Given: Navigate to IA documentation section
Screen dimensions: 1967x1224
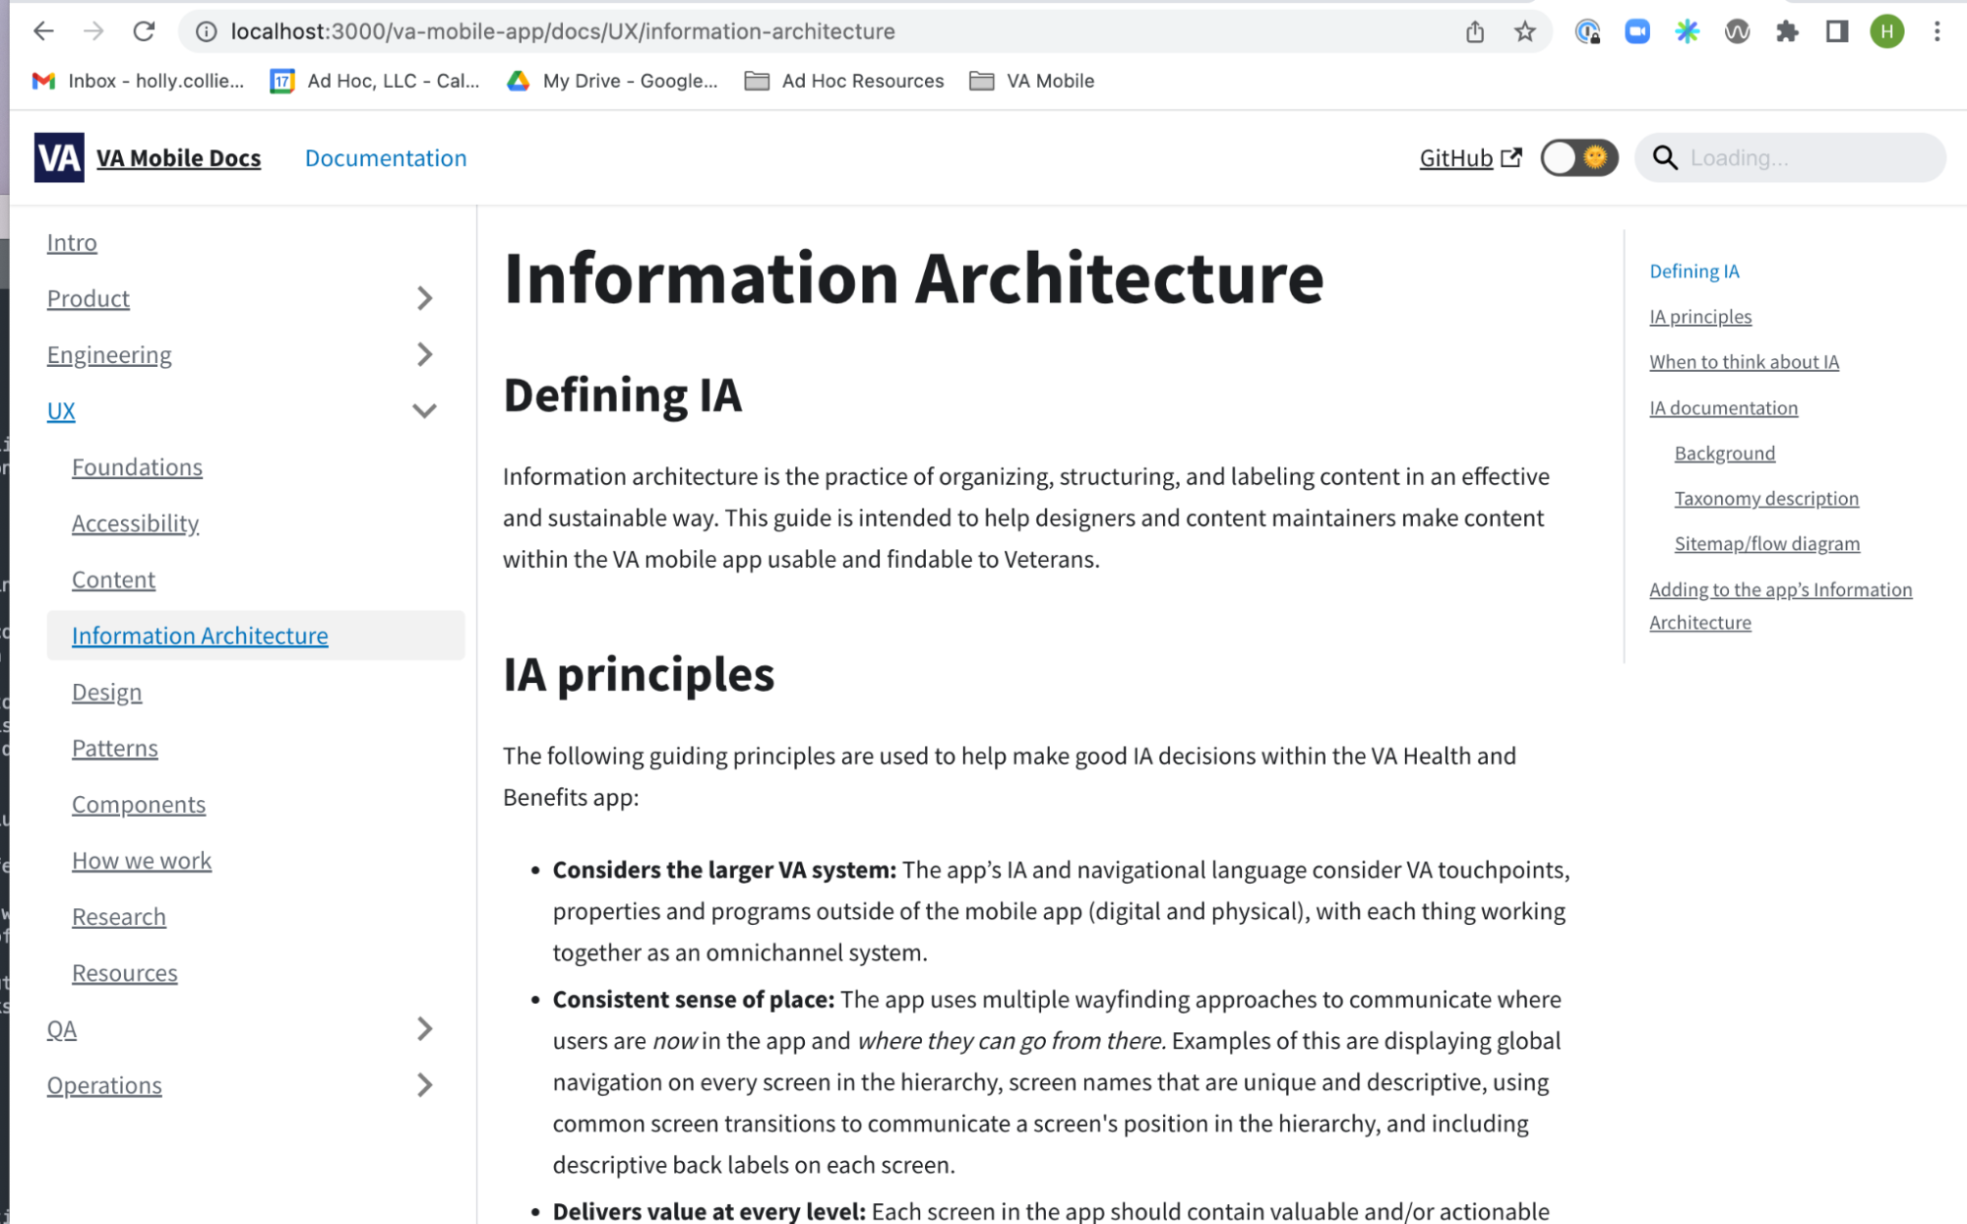Looking at the screenshot, I should click(1723, 407).
